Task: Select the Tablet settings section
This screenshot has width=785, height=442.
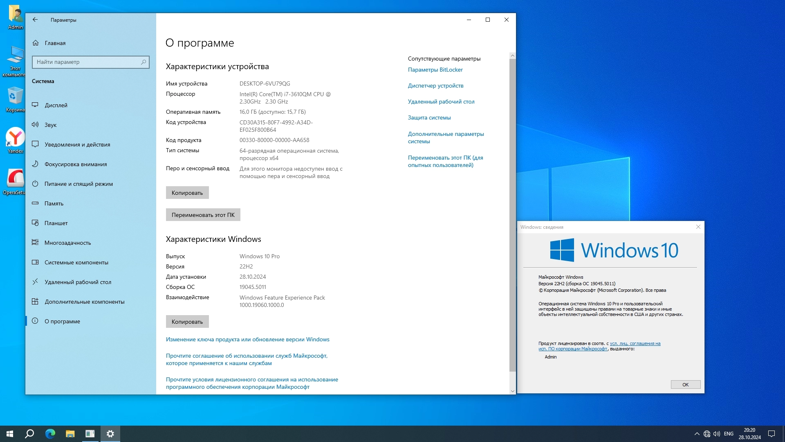Action: 56,223
